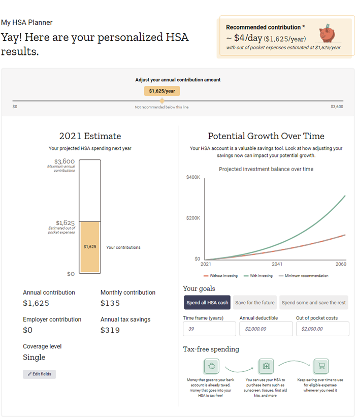The width and height of the screenshot is (356, 418).
Task: Click the first aid kit icon
Action: coord(266,366)
